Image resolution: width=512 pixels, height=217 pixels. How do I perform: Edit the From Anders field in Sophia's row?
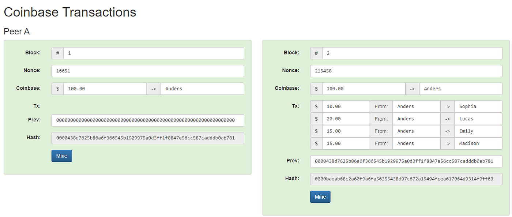417,106
